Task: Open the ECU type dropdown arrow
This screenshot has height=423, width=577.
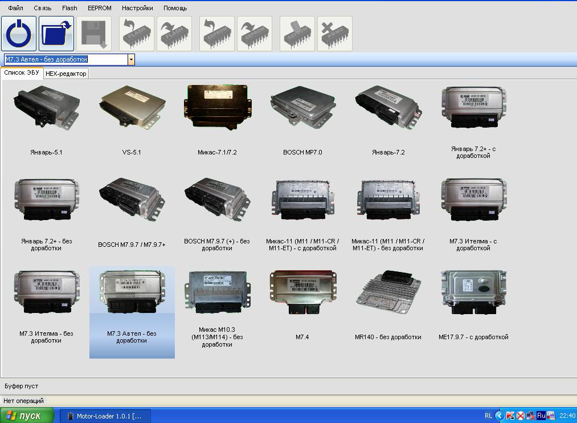Action: 131,60
